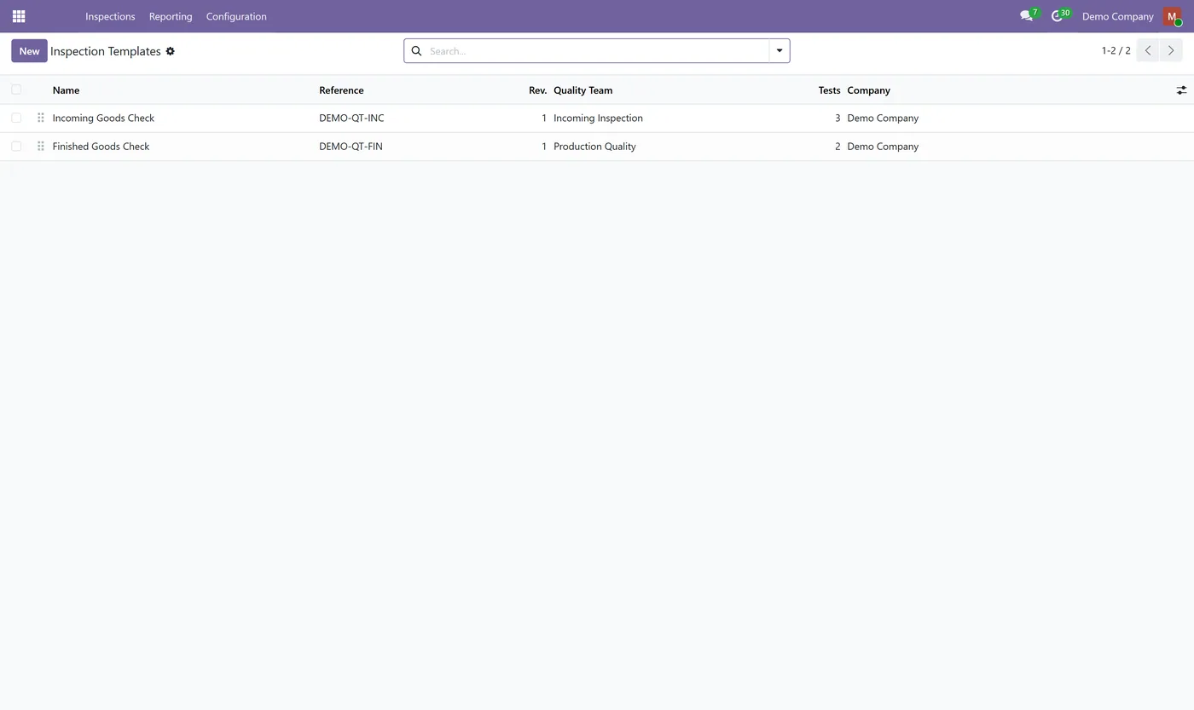Click the gear icon beside Inspection Templates
Viewport: 1194px width, 710px height.
click(170, 51)
